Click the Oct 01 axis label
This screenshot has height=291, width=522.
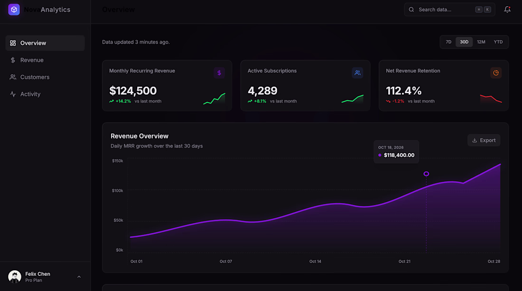pos(137,262)
